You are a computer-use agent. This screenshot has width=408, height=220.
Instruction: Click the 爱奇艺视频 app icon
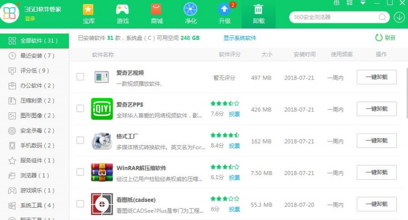(x=101, y=77)
